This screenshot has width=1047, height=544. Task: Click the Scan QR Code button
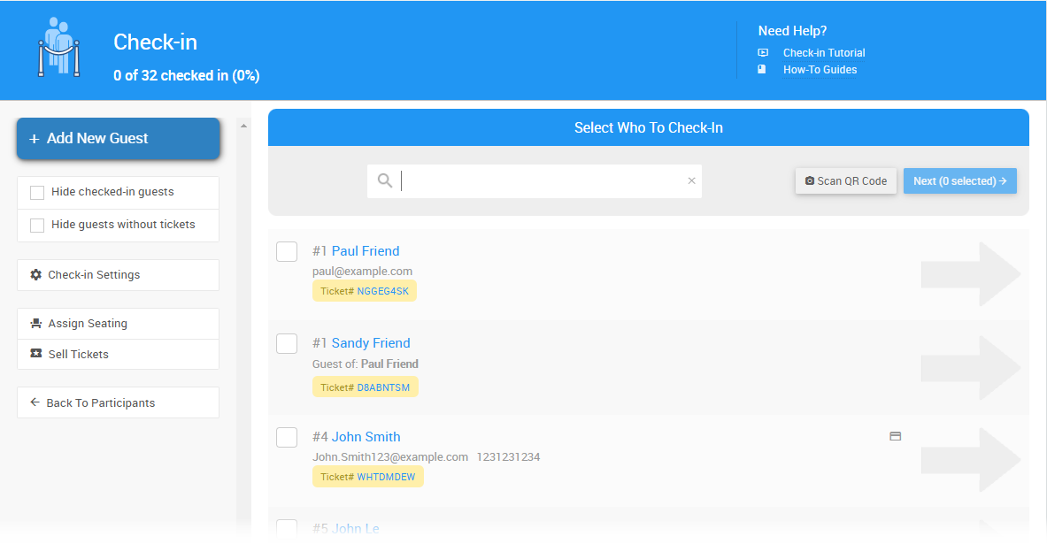point(845,181)
